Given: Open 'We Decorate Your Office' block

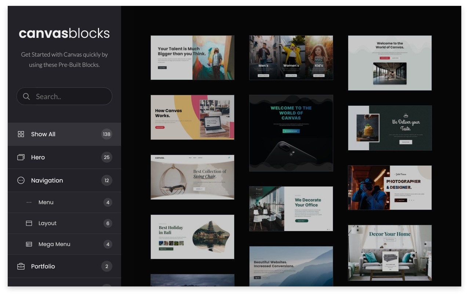Looking at the screenshot, I should click(291, 209).
